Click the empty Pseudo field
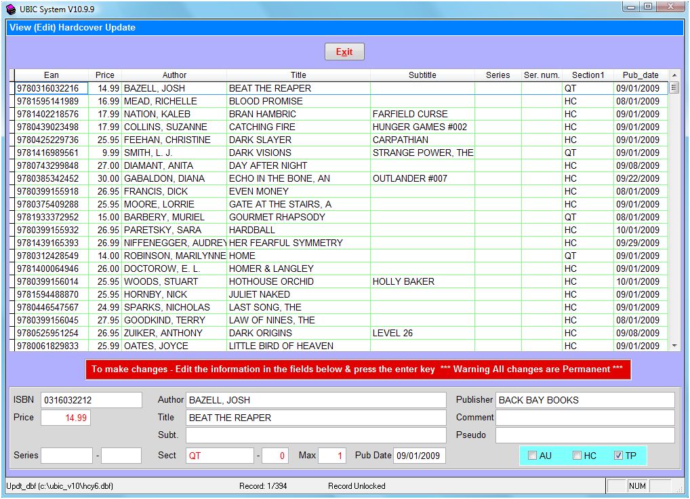The image size is (690, 499). click(585, 435)
